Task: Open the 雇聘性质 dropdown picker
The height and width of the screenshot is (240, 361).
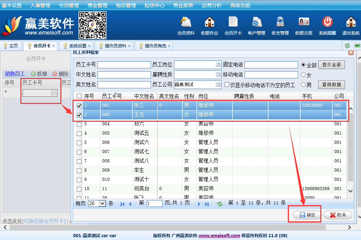Action: [x=218, y=75]
